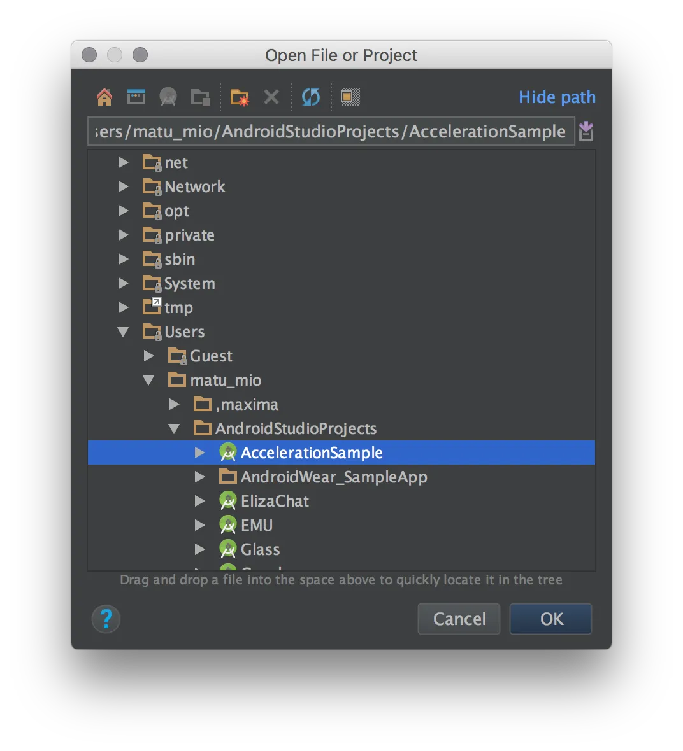Confirm selection with OK
This screenshot has width=683, height=751.
click(x=550, y=619)
